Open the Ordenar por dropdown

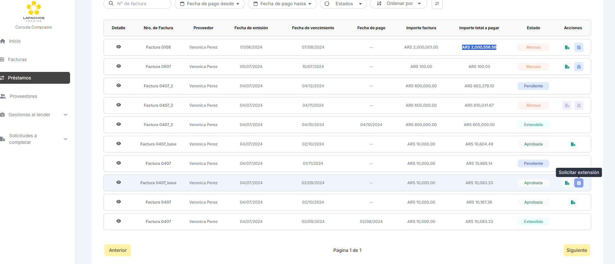[x=398, y=4]
